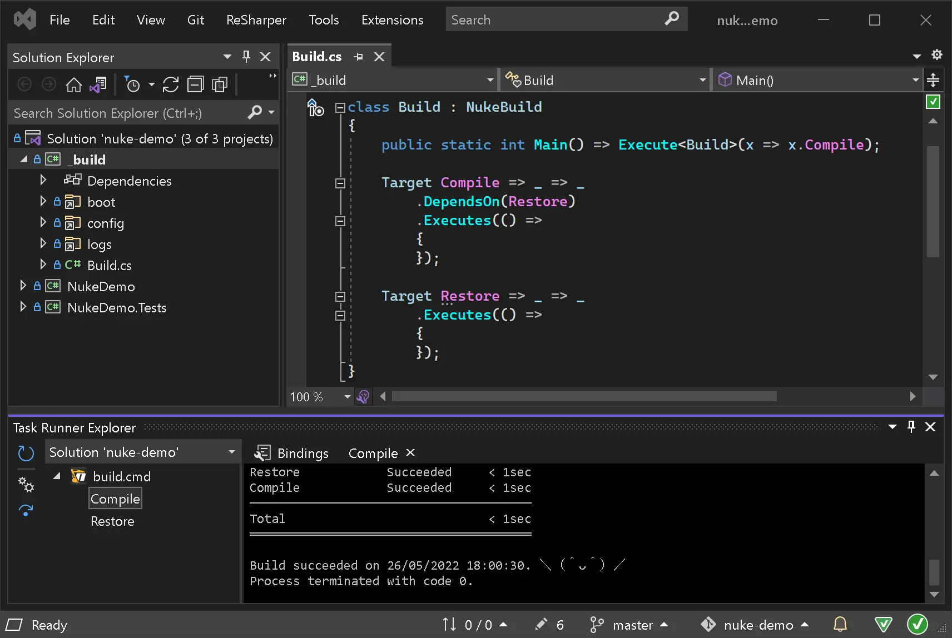The width and height of the screenshot is (952, 638).
Task: Click the Search Solution Explorer input field
Action: (128, 113)
